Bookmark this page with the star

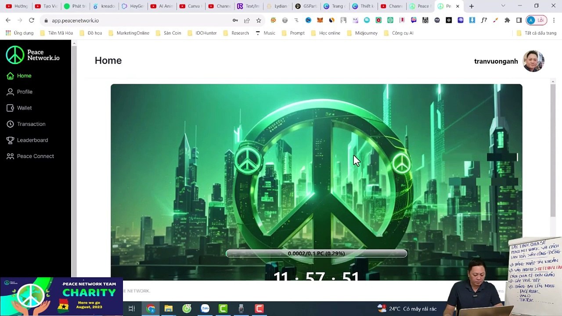point(259,20)
